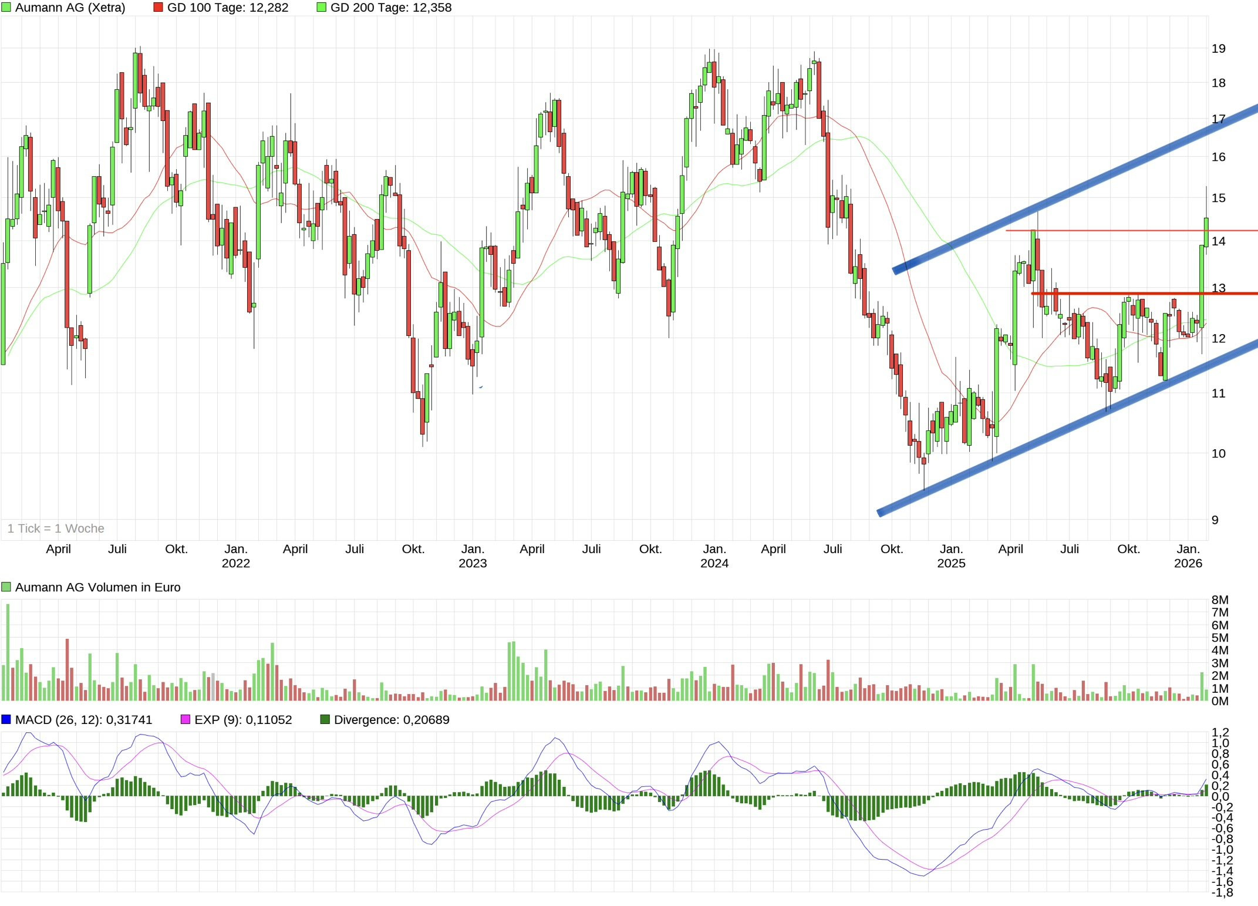This screenshot has height=906, width=1258.
Task: Click the 8M tick on the volume axis
Action: point(1220,599)
